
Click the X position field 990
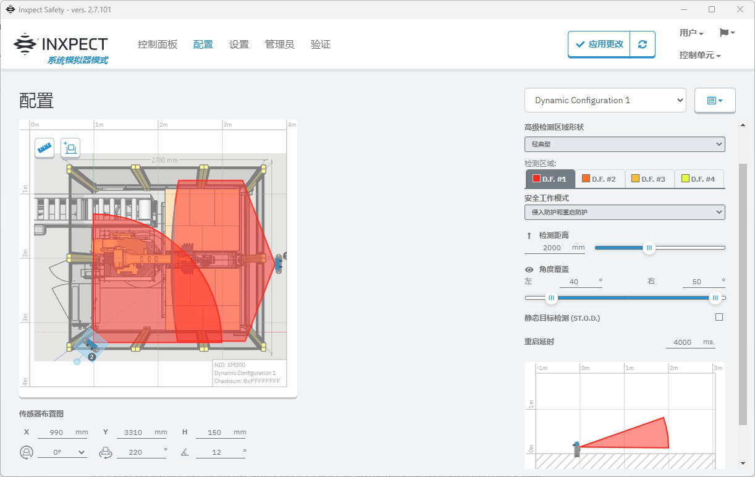(x=62, y=433)
